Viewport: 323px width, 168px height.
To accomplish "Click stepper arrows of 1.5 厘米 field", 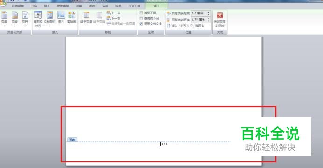I will (208, 13).
